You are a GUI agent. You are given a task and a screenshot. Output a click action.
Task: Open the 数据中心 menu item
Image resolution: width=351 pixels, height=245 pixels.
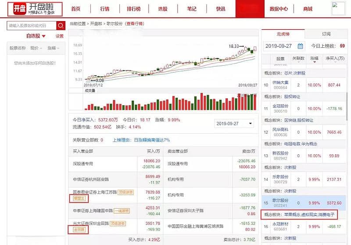279,9
